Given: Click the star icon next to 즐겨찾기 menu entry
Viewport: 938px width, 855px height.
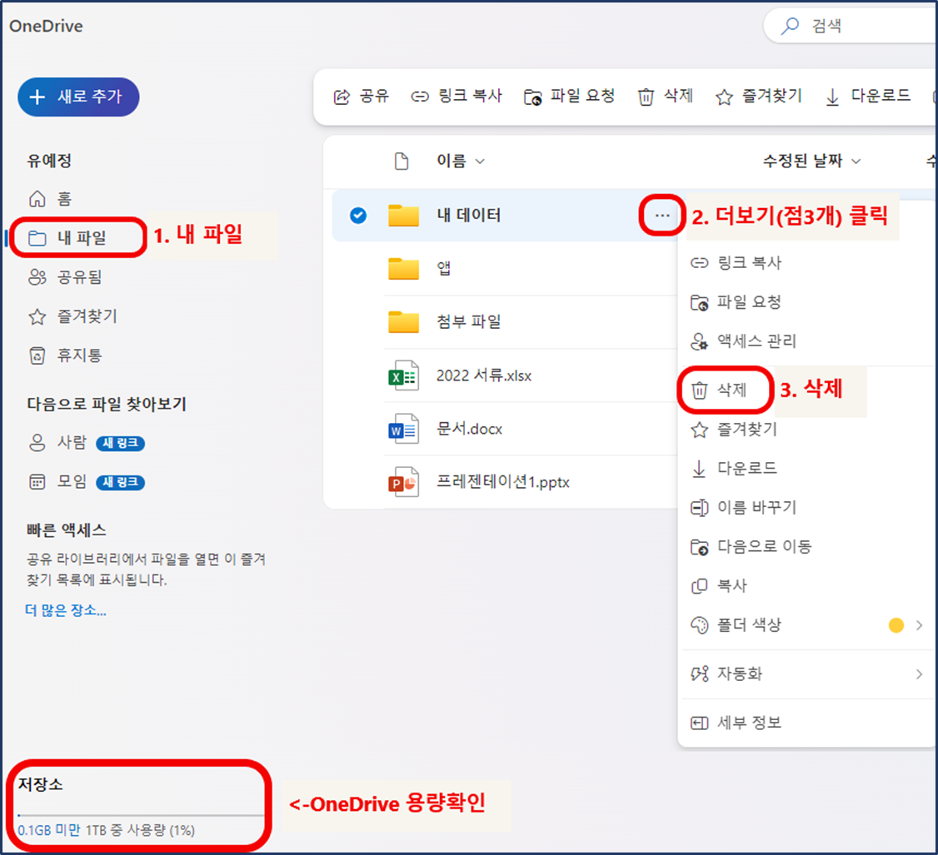Looking at the screenshot, I should (x=700, y=430).
